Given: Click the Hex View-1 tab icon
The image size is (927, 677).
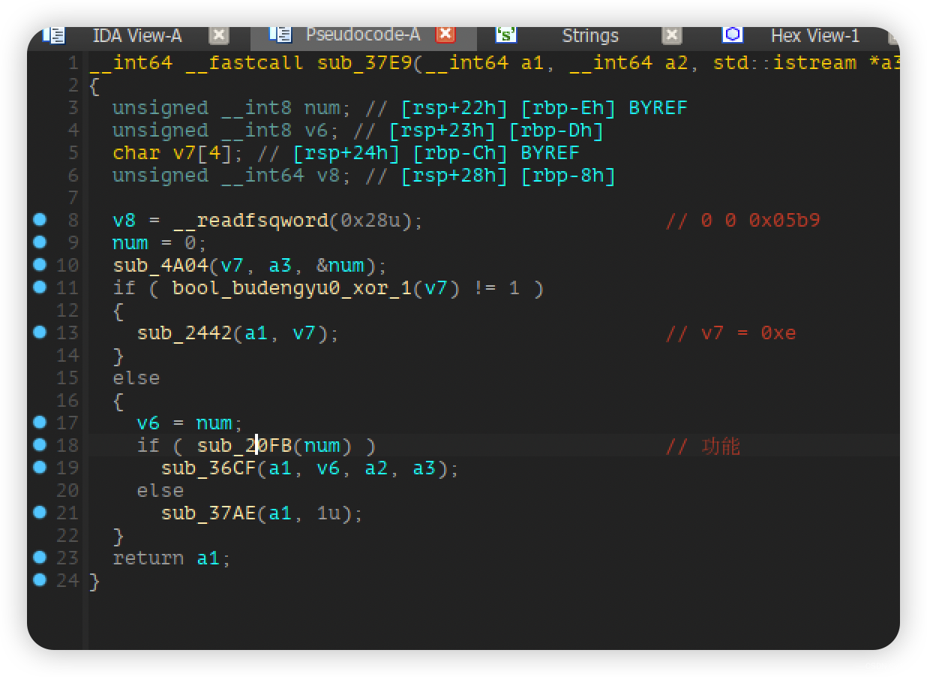Looking at the screenshot, I should (732, 35).
